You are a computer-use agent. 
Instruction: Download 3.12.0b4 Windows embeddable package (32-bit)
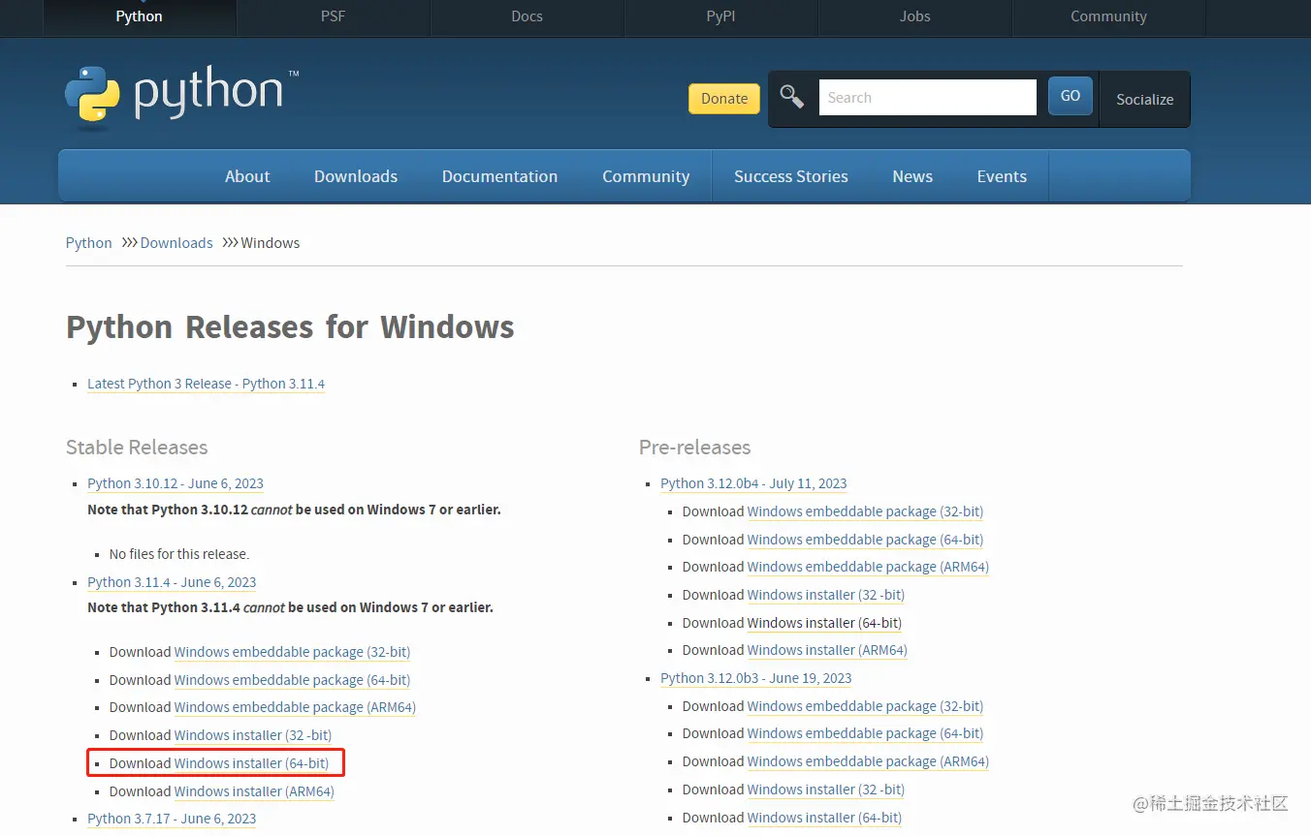point(865,511)
